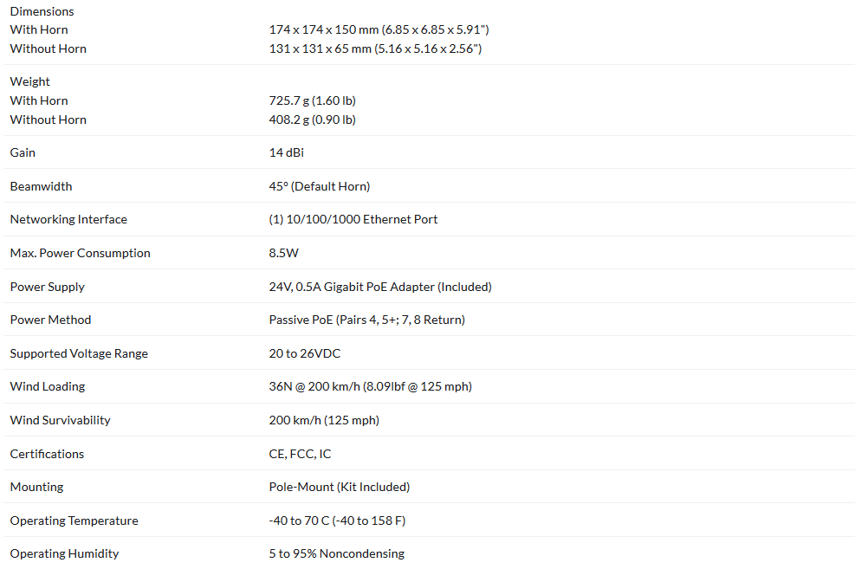
Task: Click the Pole-Mount (Kit Included) value
Action: [340, 487]
